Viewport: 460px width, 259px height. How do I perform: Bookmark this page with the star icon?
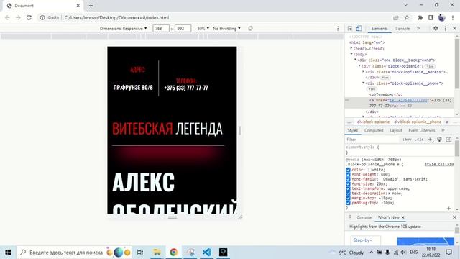click(407, 17)
